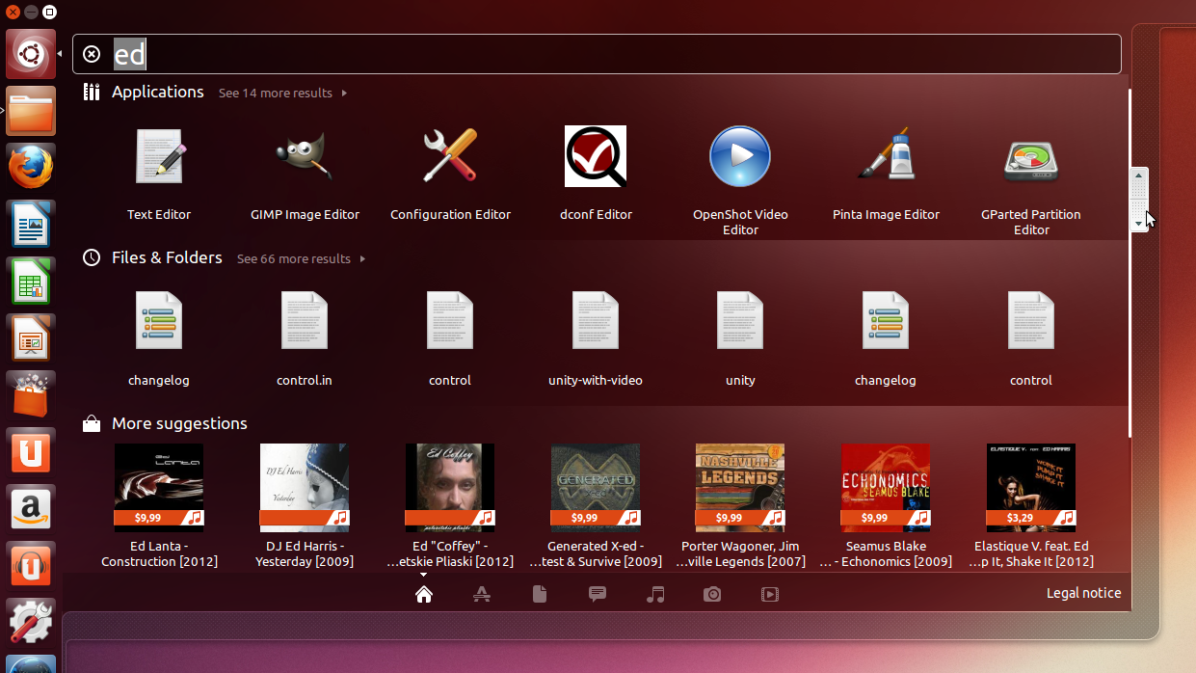Start dconf Editor

pyautogui.click(x=596, y=174)
